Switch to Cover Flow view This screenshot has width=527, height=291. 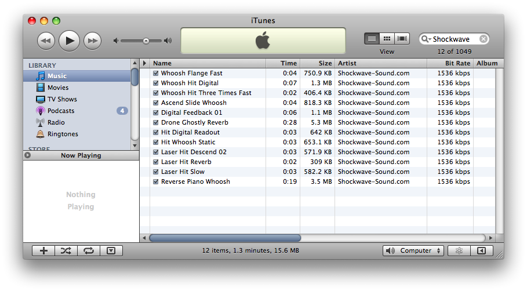[402, 39]
